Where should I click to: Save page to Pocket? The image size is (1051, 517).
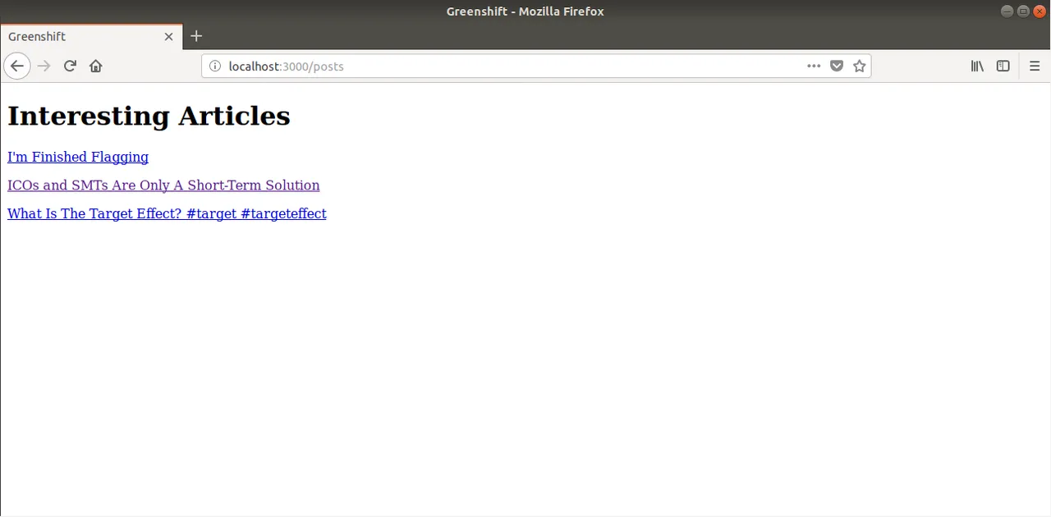point(837,66)
